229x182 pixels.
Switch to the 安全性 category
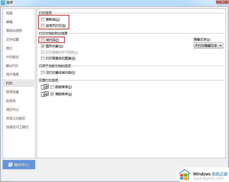point(19,101)
